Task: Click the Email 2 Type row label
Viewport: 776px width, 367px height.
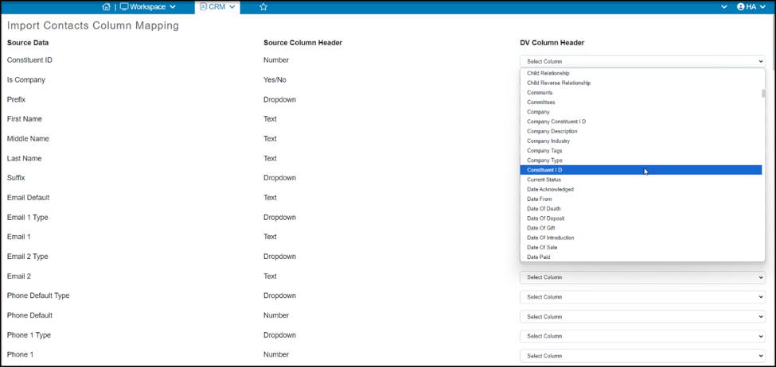Action: point(27,257)
